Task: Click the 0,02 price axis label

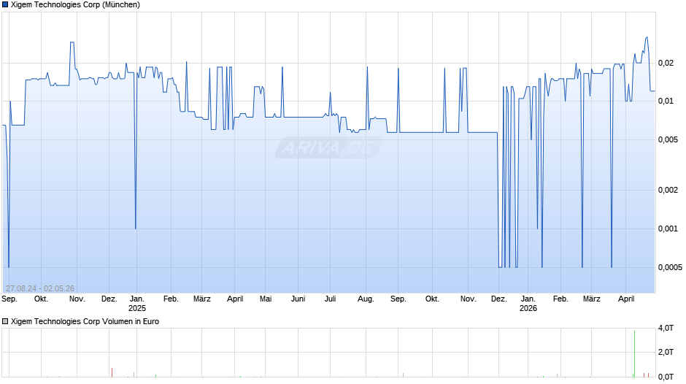Action: pos(666,63)
